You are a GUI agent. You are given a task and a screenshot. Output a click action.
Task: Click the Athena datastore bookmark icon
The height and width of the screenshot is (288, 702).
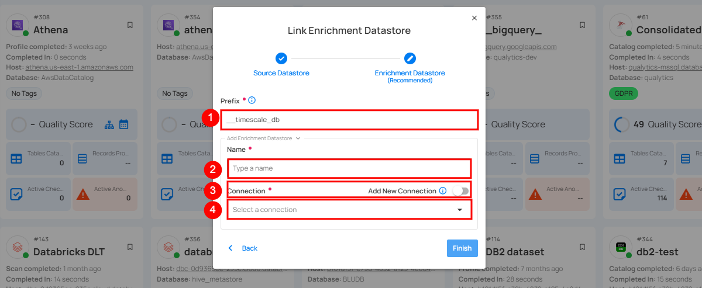pos(130,25)
